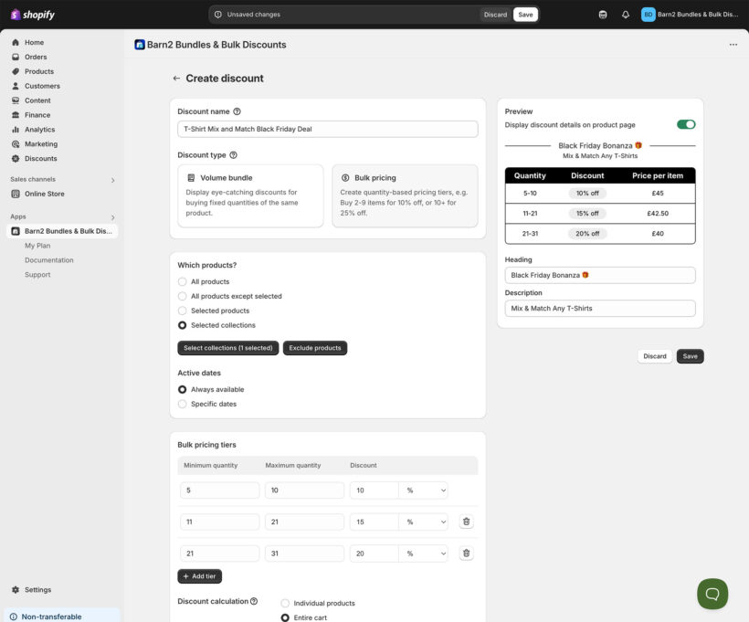Click the help icon next to Discount name
The height and width of the screenshot is (622, 749).
point(237,111)
